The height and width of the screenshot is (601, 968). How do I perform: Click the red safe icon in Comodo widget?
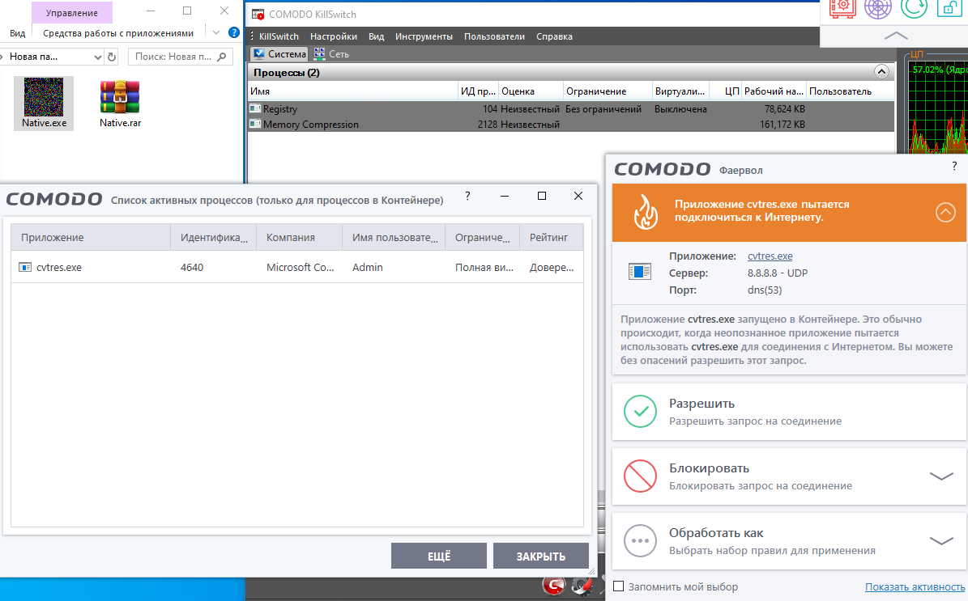(842, 8)
